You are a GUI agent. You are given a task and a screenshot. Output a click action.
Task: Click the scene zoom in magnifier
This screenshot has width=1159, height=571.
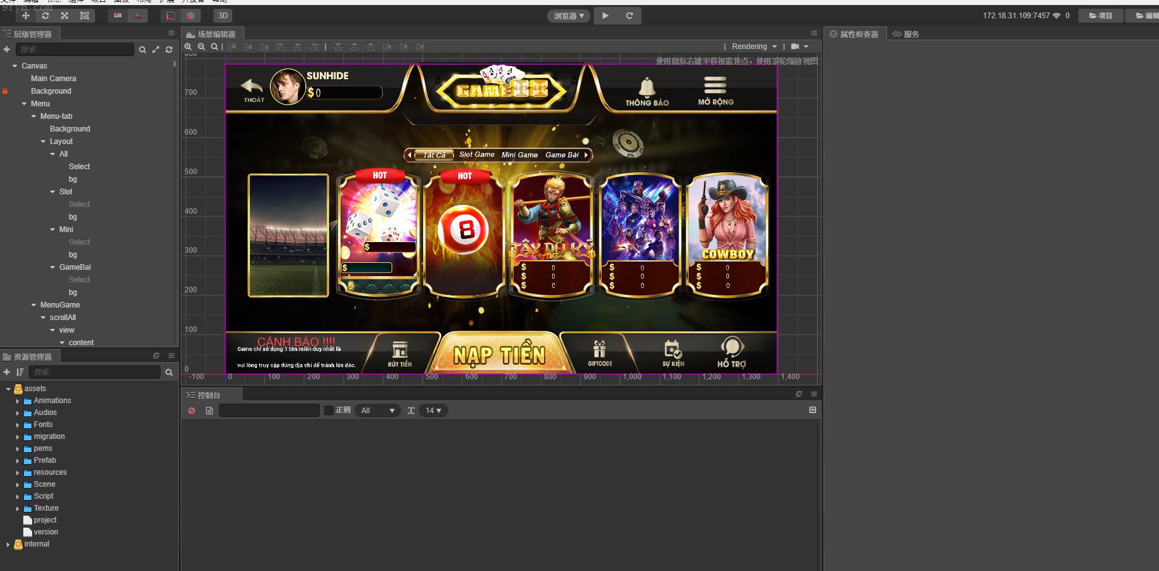188,47
